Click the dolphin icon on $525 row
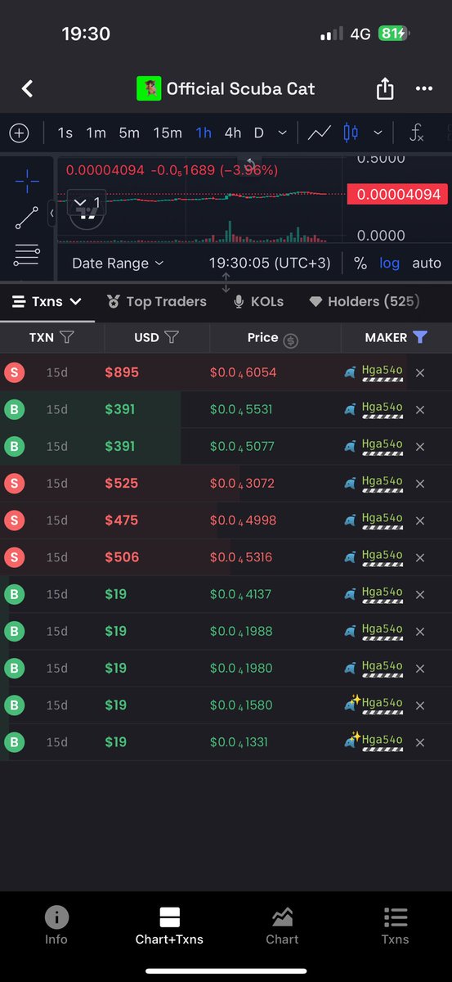This screenshot has width=452, height=982. [350, 484]
